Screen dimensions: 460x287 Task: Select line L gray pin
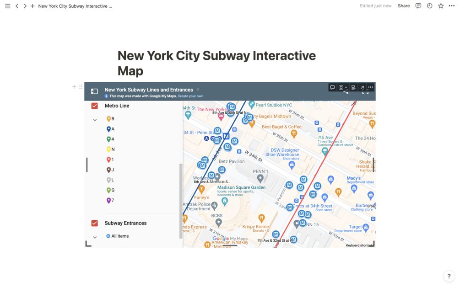[x=108, y=180]
